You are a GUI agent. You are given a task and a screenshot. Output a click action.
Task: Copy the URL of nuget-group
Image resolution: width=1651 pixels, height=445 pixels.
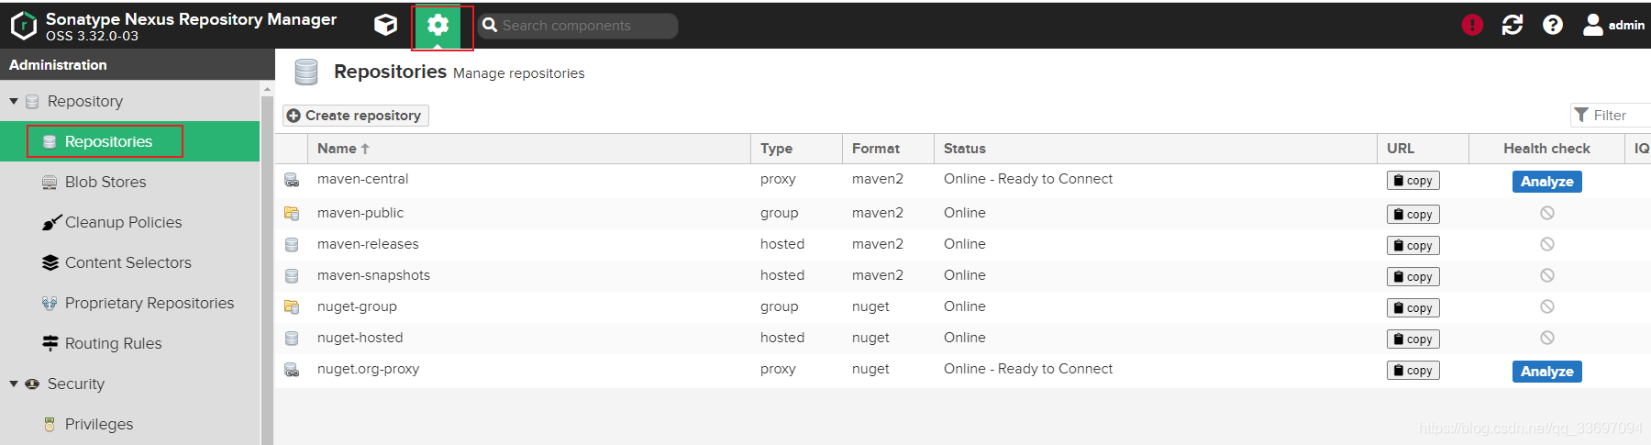[x=1413, y=307]
